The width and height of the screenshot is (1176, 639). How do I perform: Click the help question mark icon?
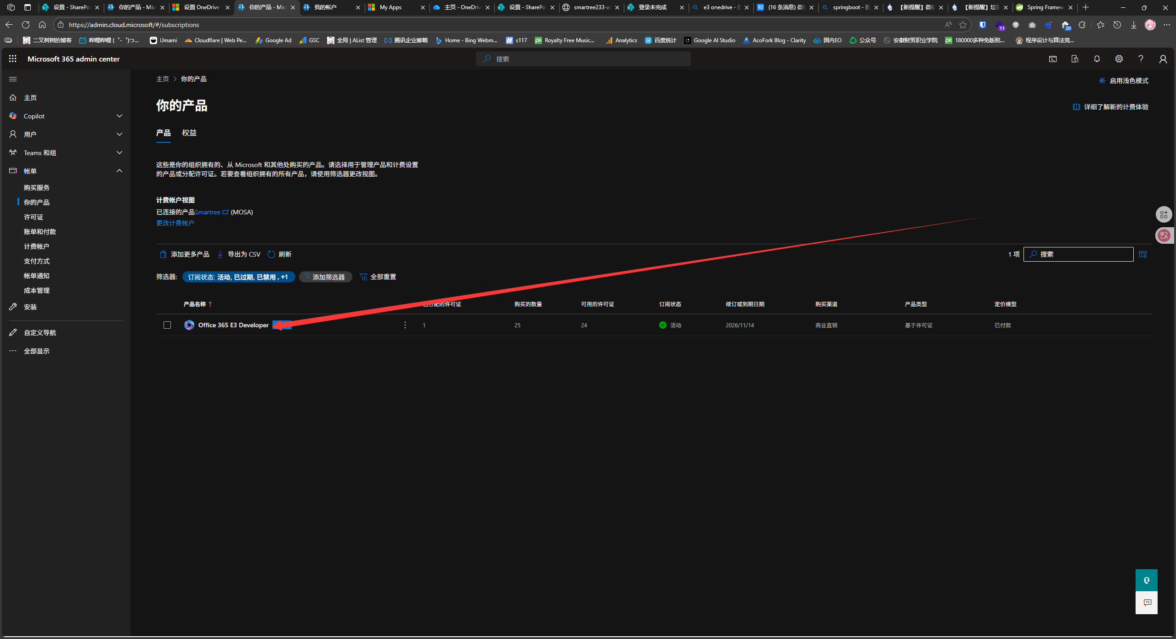click(x=1141, y=59)
